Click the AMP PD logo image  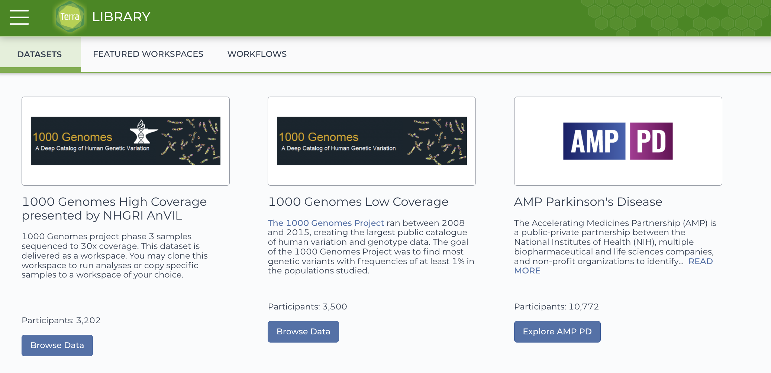pyautogui.click(x=618, y=141)
